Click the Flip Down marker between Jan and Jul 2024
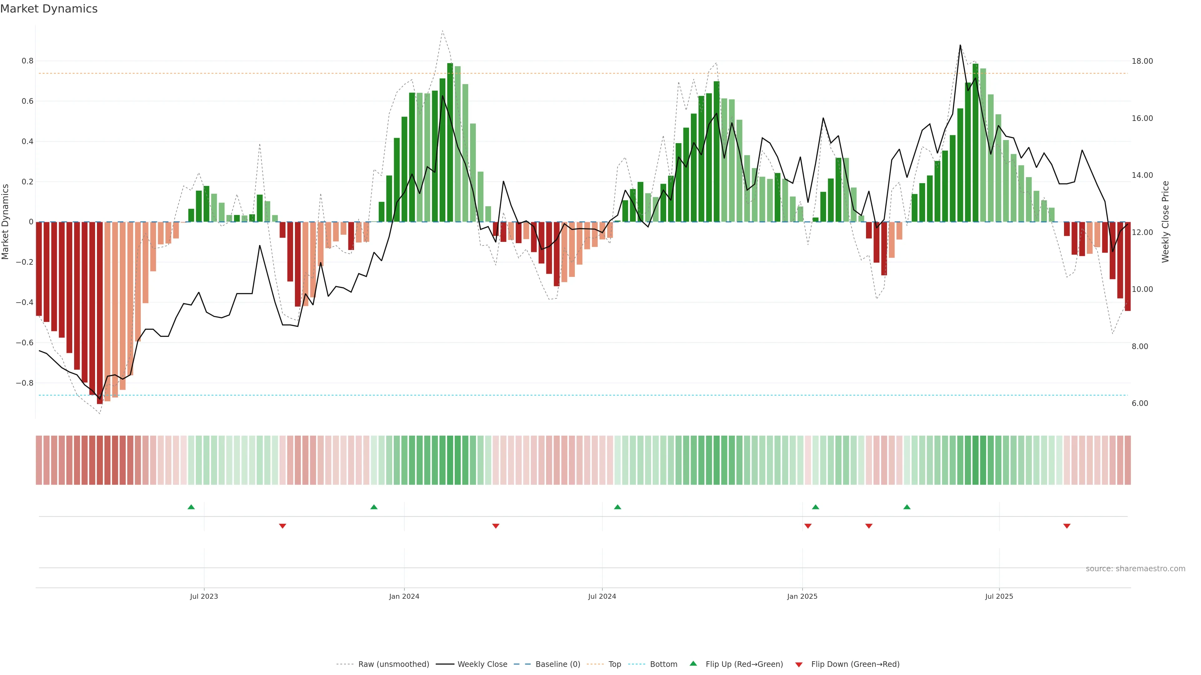 click(496, 526)
